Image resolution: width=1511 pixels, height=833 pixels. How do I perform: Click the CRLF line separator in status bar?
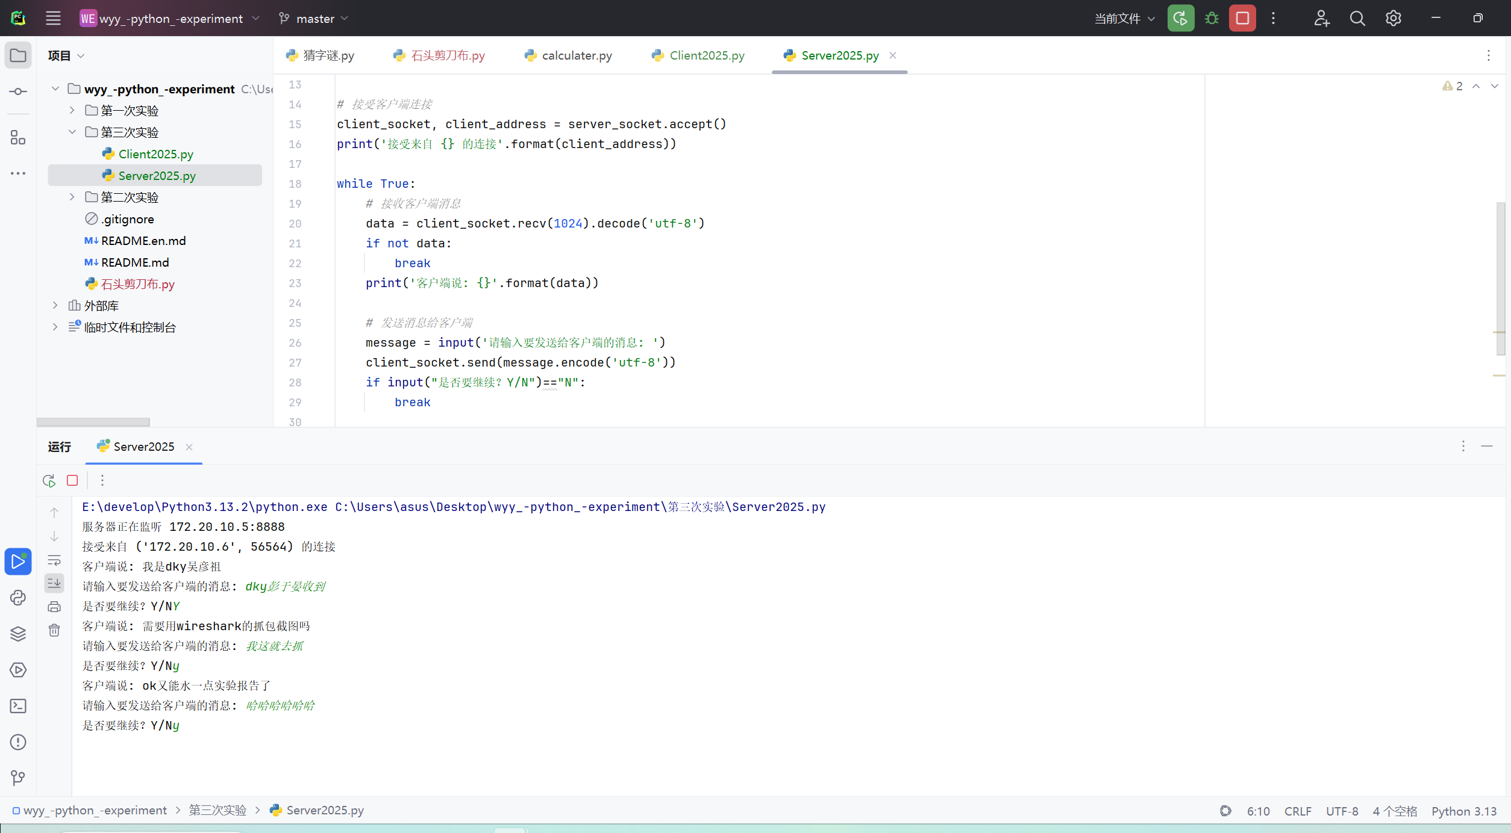point(1297,811)
